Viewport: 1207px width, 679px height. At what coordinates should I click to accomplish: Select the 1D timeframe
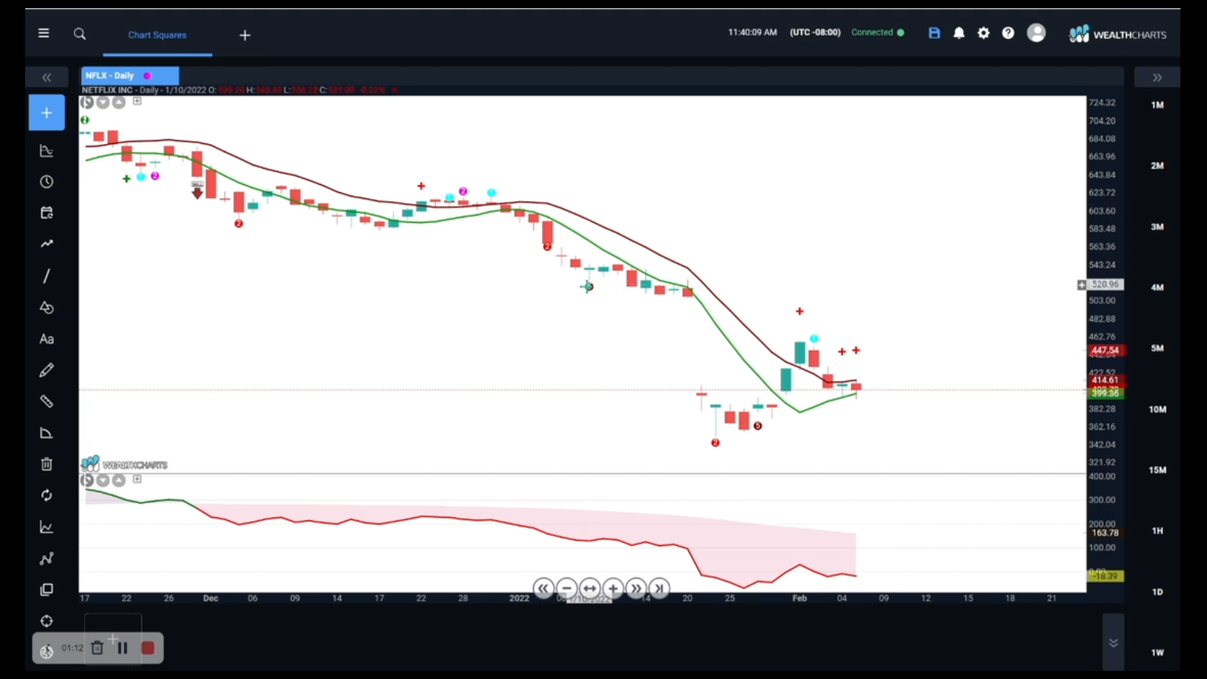coord(1157,592)
